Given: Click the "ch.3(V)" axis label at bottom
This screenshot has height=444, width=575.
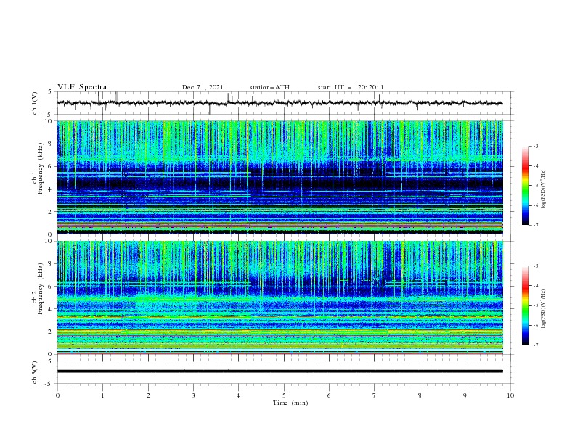Looking at the screenshot, I should pyautogui.click(x=35, y=373).
